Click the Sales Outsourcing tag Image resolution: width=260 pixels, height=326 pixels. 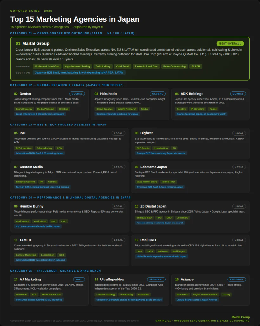(174, 67)
